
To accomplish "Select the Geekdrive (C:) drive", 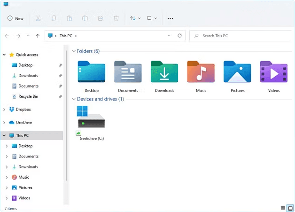I will point(92,123).
